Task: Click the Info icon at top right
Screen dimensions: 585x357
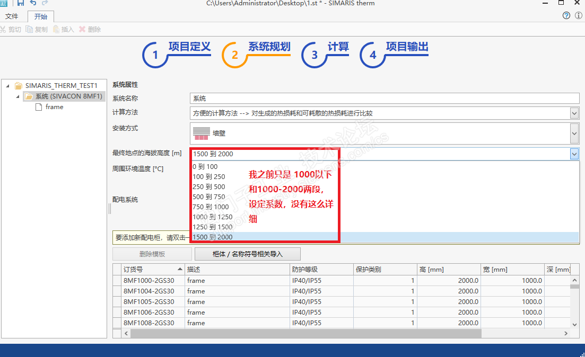Action: point(579,16)
